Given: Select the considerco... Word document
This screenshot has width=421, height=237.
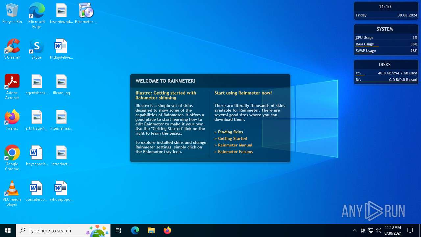Looking at the screenshot, I should [x=37, y=191].
